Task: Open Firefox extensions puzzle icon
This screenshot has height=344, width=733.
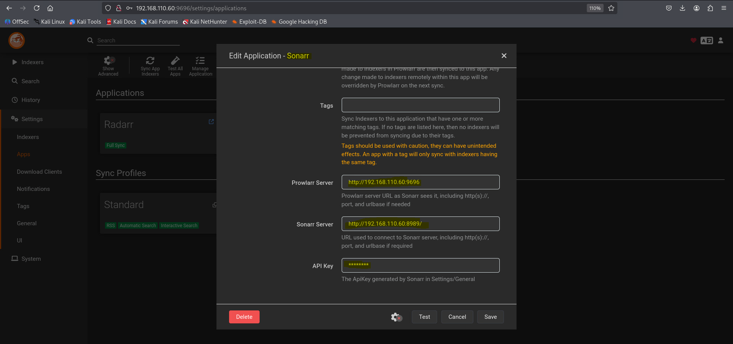Action: point(710,8)
